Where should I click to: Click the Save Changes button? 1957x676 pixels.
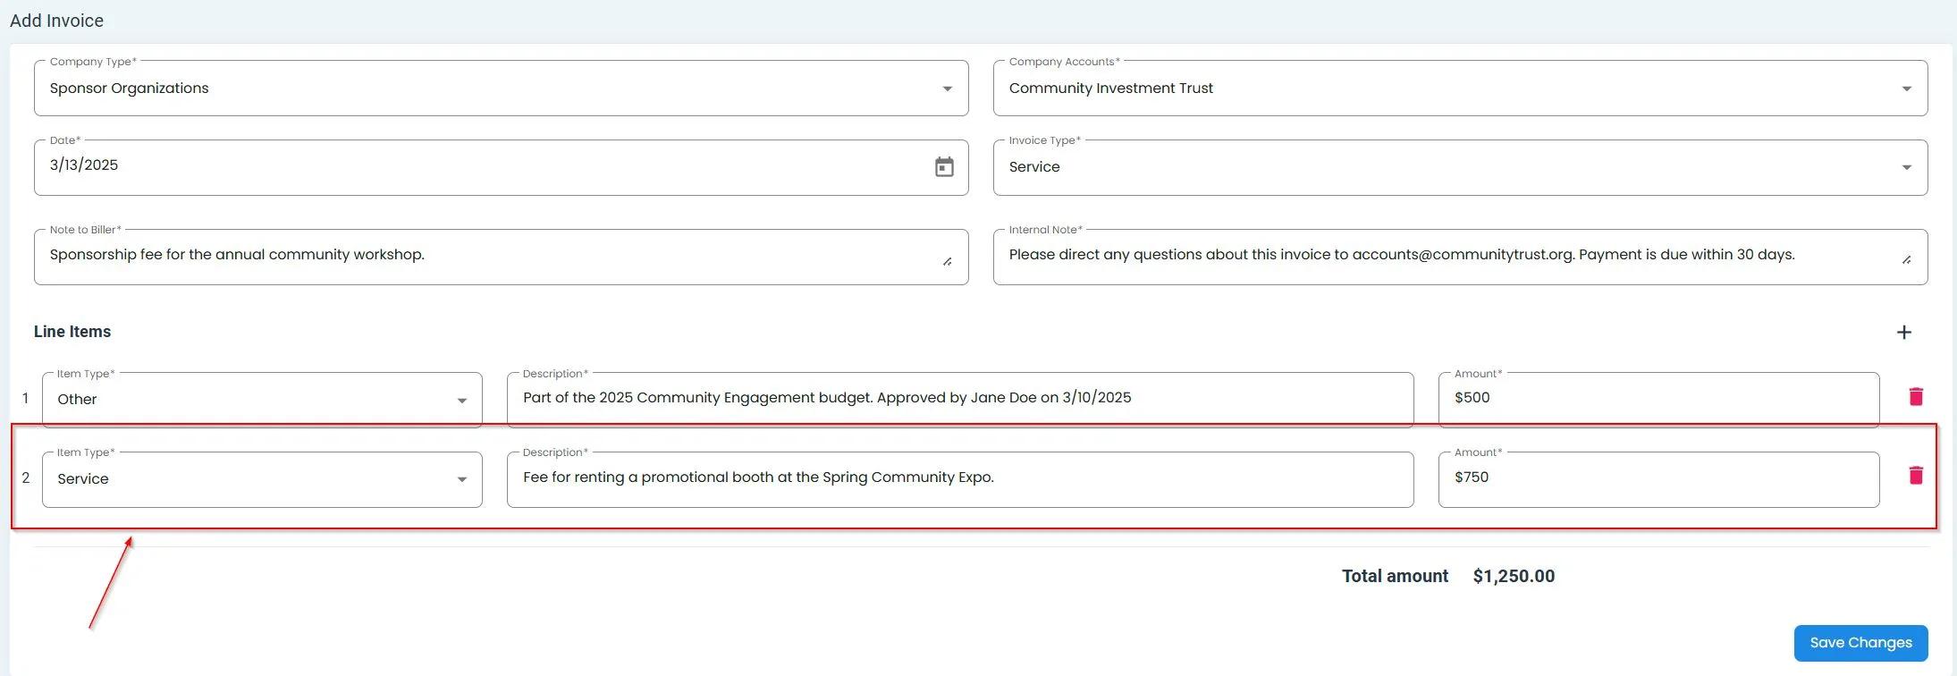click(1860, 643)
